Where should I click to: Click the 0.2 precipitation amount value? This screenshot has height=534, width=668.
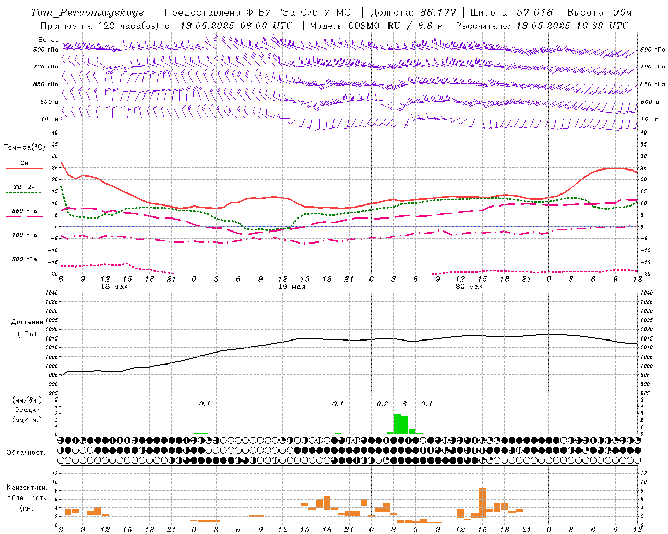click(x=383, y=404)
